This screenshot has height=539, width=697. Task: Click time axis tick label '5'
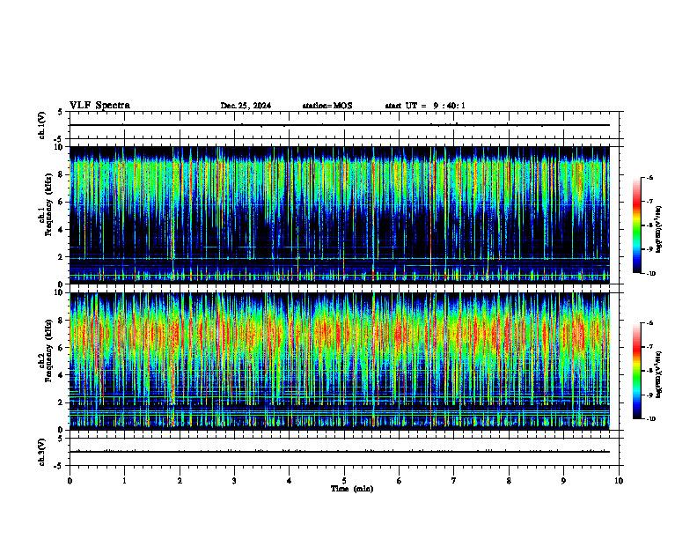(x=344, y=481)
